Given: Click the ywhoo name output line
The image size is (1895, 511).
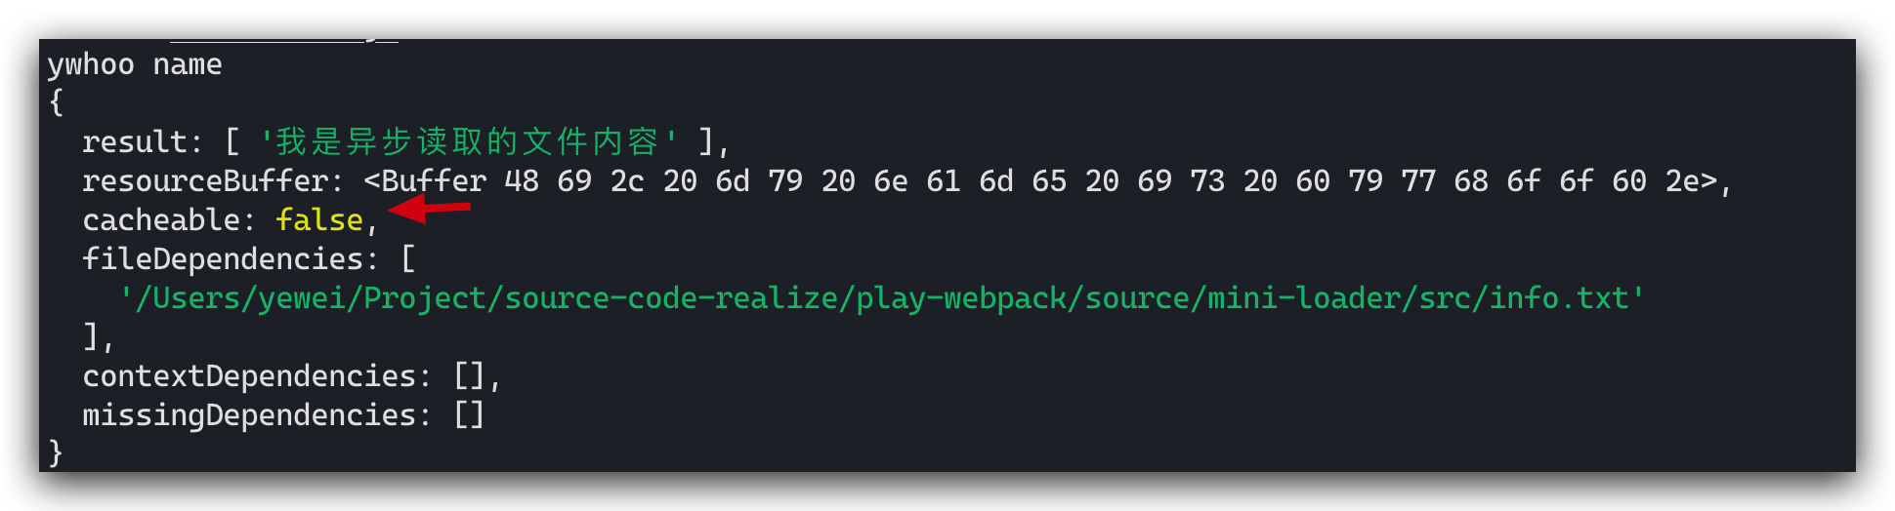Looking at the screenshot, I should click(135, 65).
